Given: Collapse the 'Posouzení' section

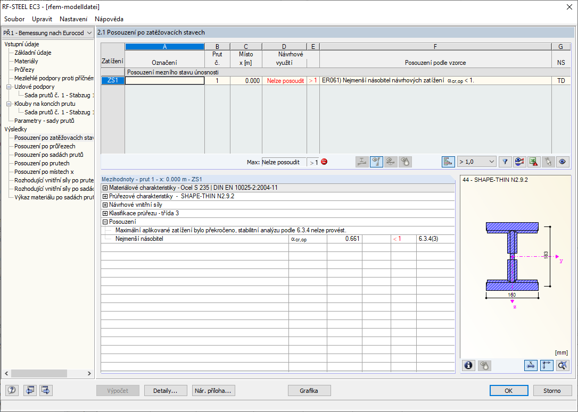Looking at the screenshot, I should coord(105,222).
